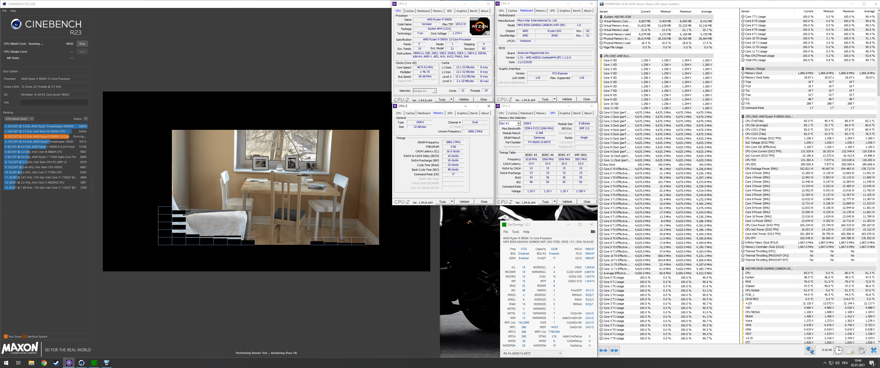Switch to Bench tab in top-left CPU-Z

pos(474,11)
